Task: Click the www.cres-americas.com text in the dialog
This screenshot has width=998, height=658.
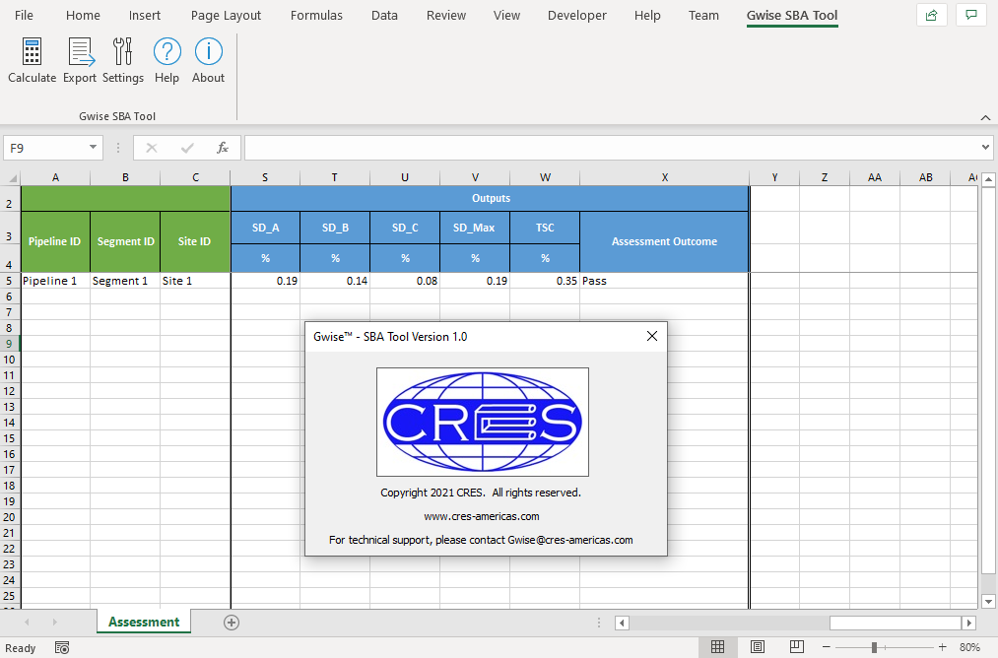Action: pyautogui.click(x=481, y=516)
